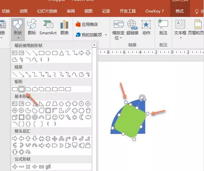Choose the parallelogram basic shape

click(x=48, y=104)
